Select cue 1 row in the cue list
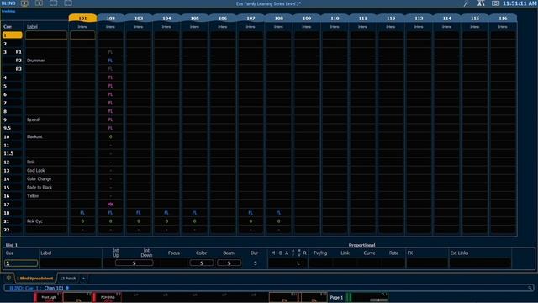Viewport: 538px width, 303px height. click(x=13, y=35)
